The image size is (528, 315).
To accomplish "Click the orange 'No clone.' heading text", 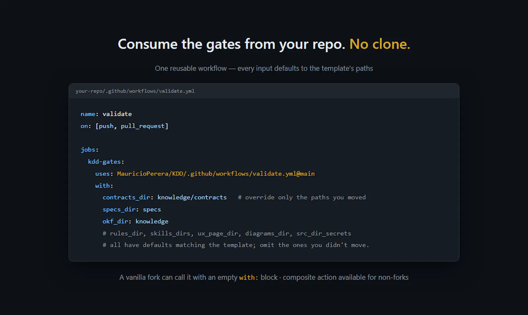I will click(380, 44).
